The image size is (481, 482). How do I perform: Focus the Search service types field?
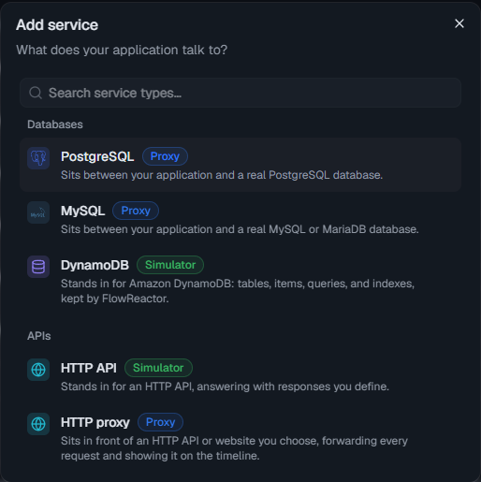click(240, 93)
